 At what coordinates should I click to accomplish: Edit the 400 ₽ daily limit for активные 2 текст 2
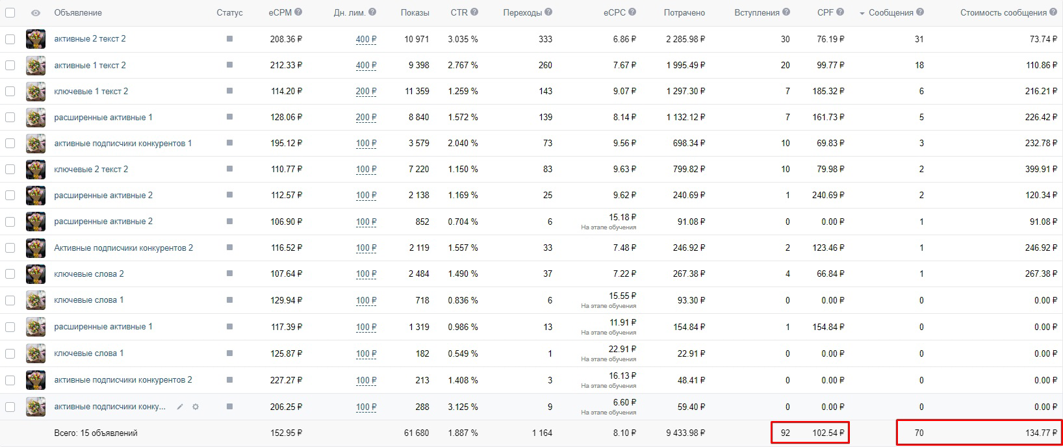point(366,39)
